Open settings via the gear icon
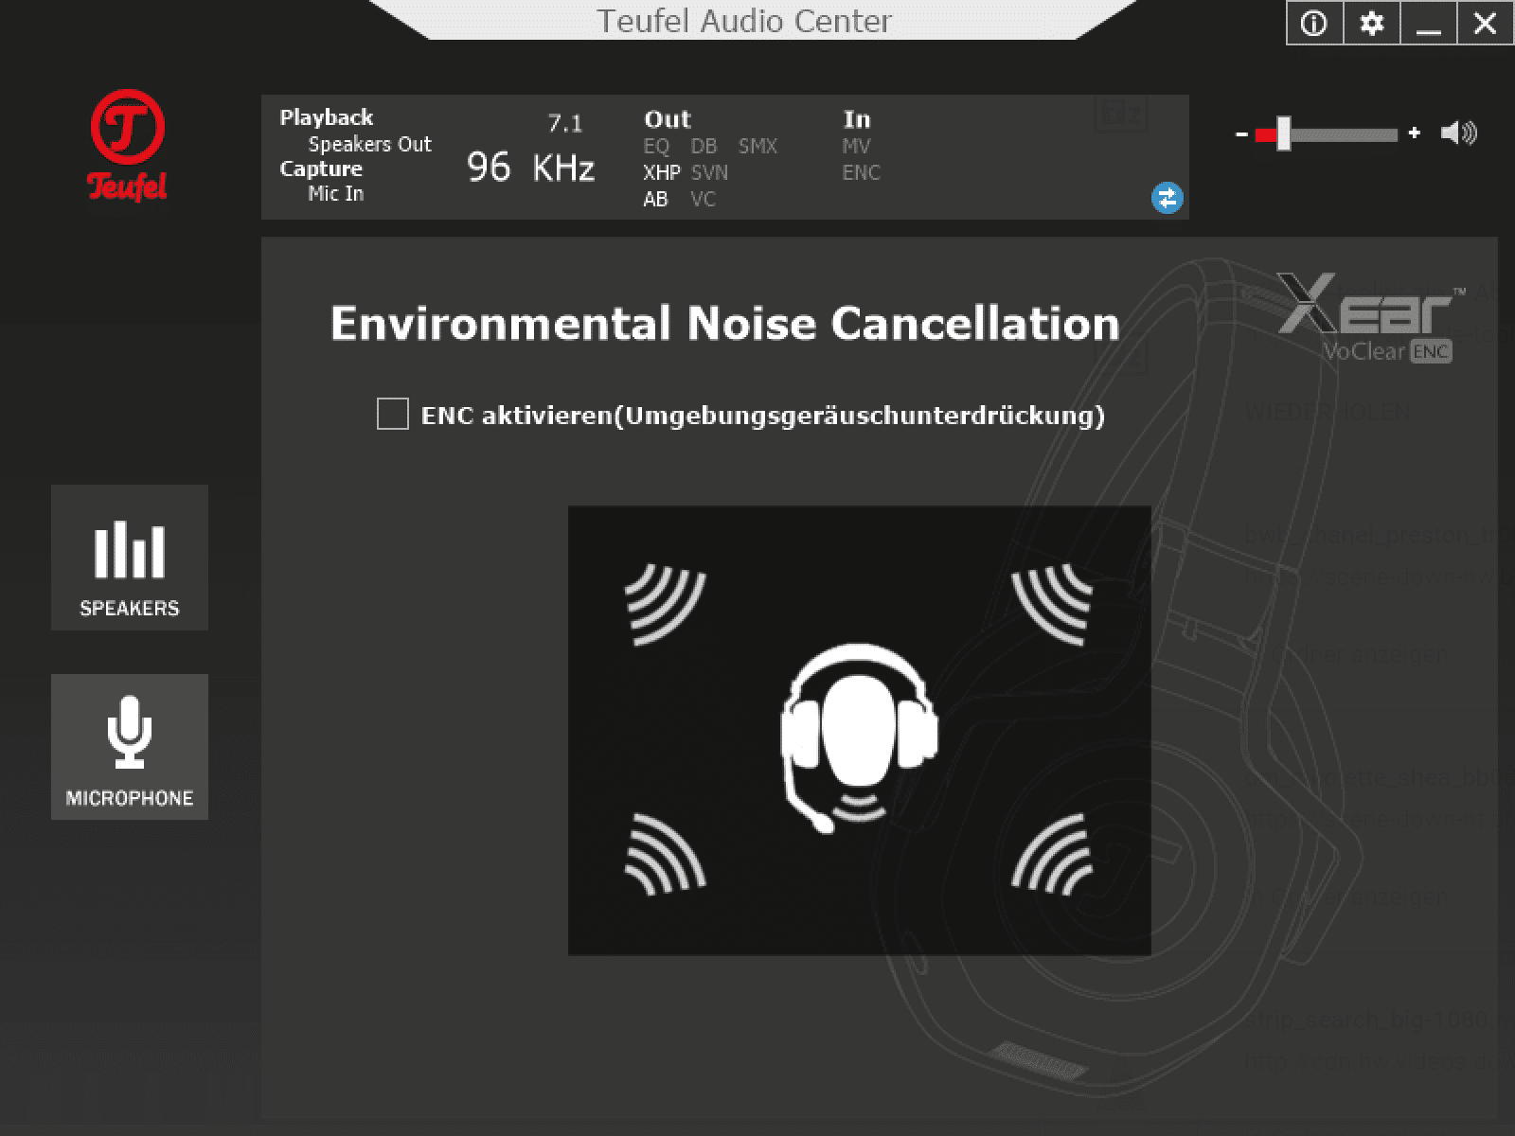 1371,24
